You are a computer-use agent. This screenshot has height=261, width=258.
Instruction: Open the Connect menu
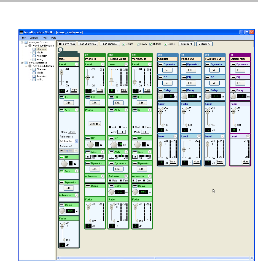pos(34,37)
